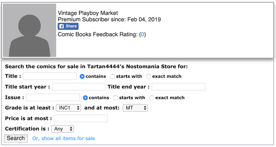This screenshot has width=276, height=147.
Task: Select Title 'starts with' radio option
Action: [112, 76]
